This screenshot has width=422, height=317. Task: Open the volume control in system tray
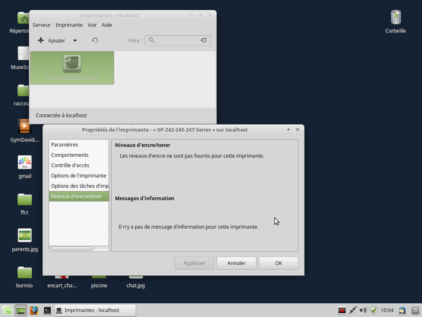pyautogui.click(x=363, y=310)
